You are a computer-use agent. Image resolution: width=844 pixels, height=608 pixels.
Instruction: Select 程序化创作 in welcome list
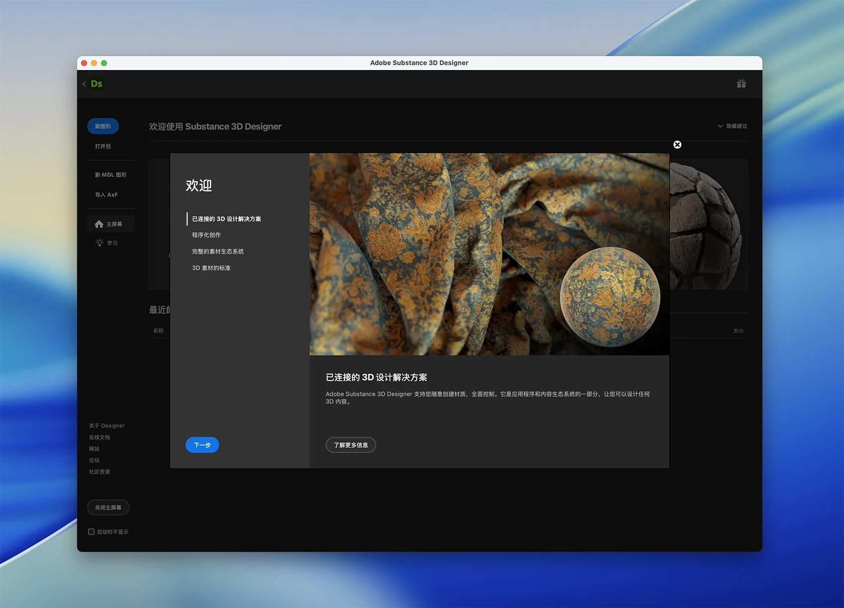tap(206, 235)
